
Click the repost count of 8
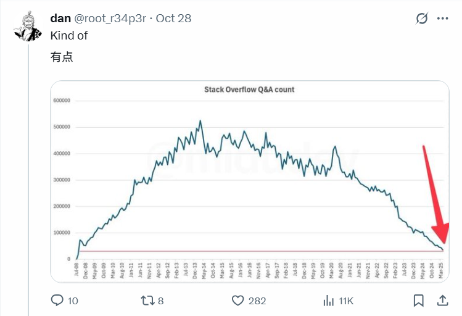point(161,301)
